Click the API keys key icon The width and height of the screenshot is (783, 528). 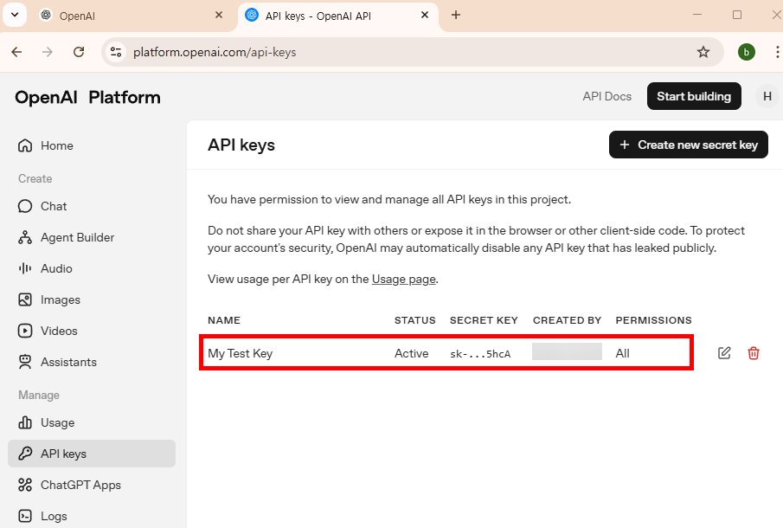pos(25,454)
